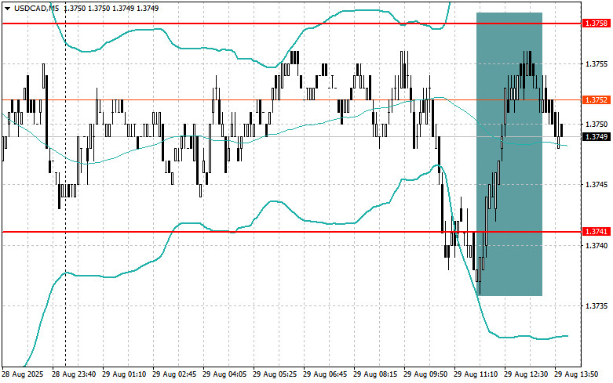This screenshot has height=383, width=613.
Task: Click the 28 Aug 2025 date label
Action: (23, 374)
